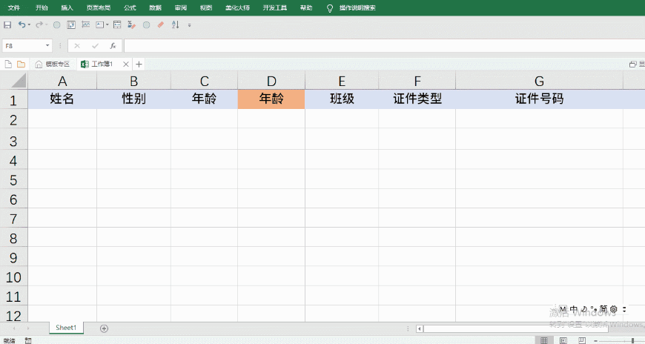Click the open folder icon
Viewport: 645px width, 344px height.
tap(21, 64)
